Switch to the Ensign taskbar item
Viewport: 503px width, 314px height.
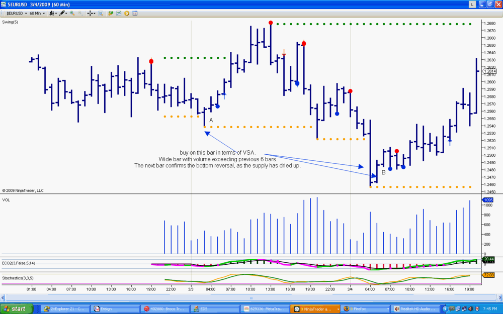(116, 309)
